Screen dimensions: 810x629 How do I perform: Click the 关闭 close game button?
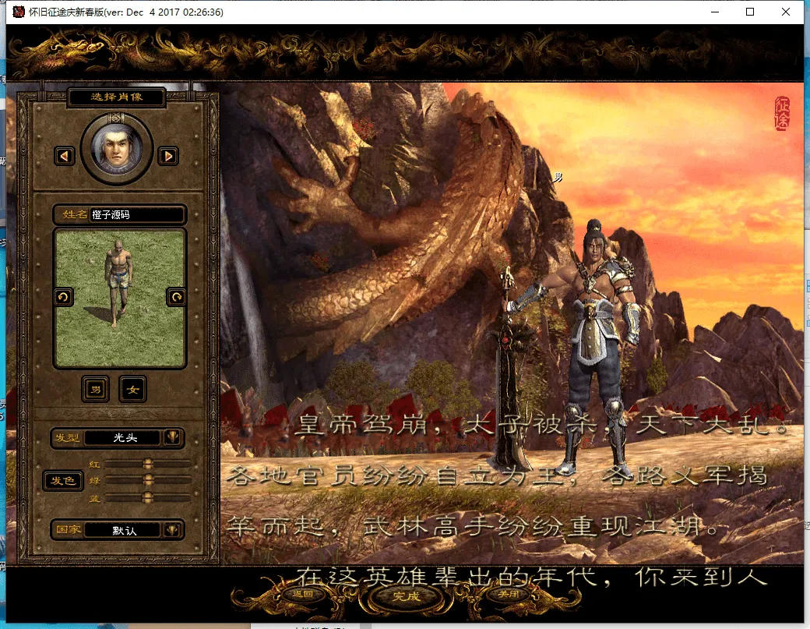point(508,594)
